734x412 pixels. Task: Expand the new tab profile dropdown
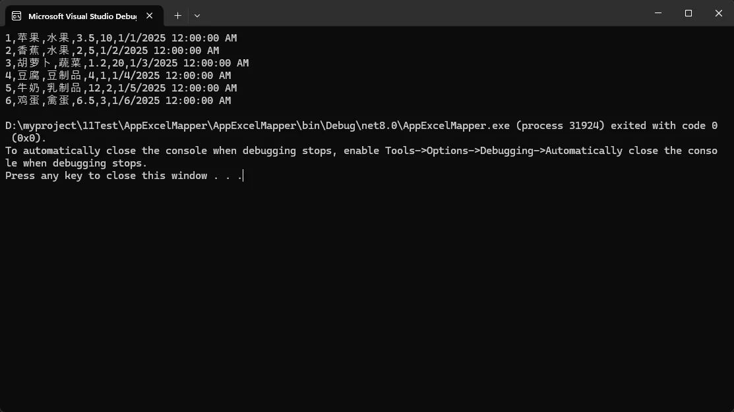pyautogui.click(x=197, y=15)
